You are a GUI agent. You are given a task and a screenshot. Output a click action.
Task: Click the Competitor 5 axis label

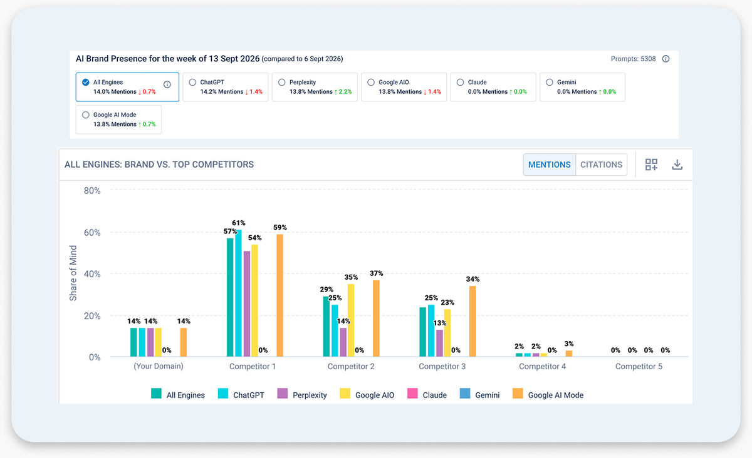point(639,366)
